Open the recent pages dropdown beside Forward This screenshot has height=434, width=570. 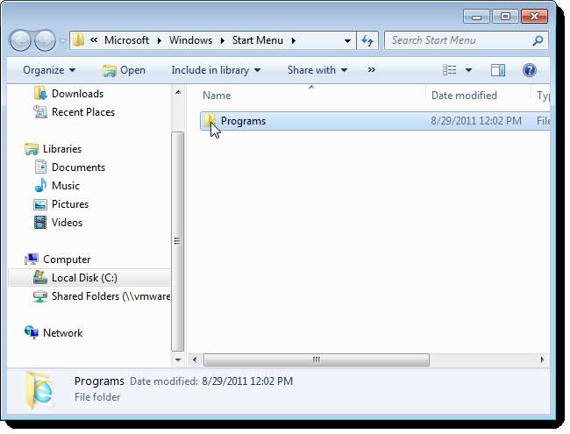(x=62, y=40)
